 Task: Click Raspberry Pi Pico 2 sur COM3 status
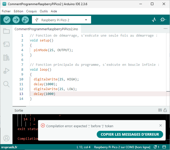tap(122, 147)
